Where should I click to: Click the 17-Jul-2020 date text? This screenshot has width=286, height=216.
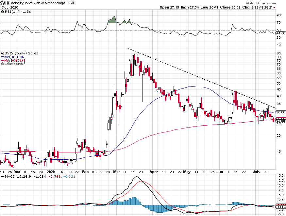(x=9, y=7)
